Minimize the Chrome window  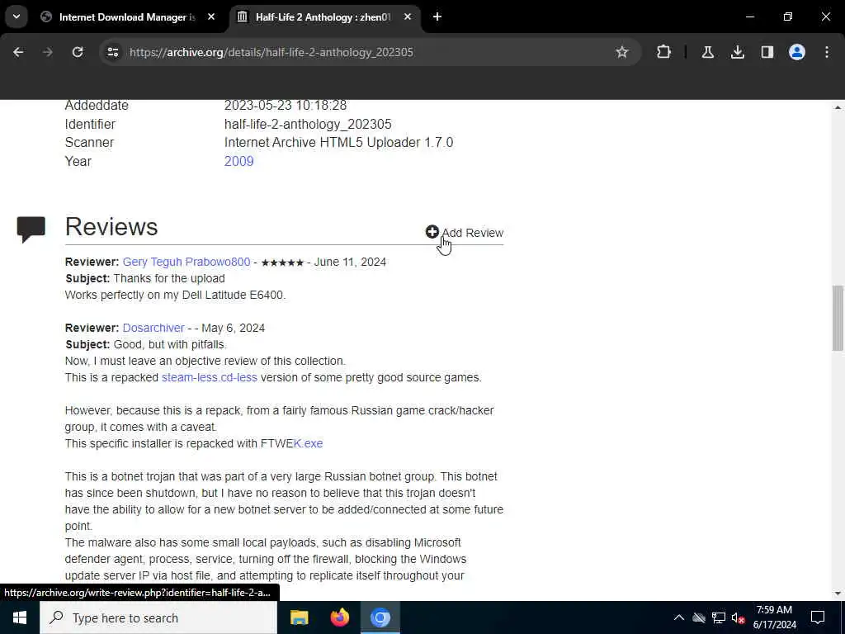pos(749,17)
